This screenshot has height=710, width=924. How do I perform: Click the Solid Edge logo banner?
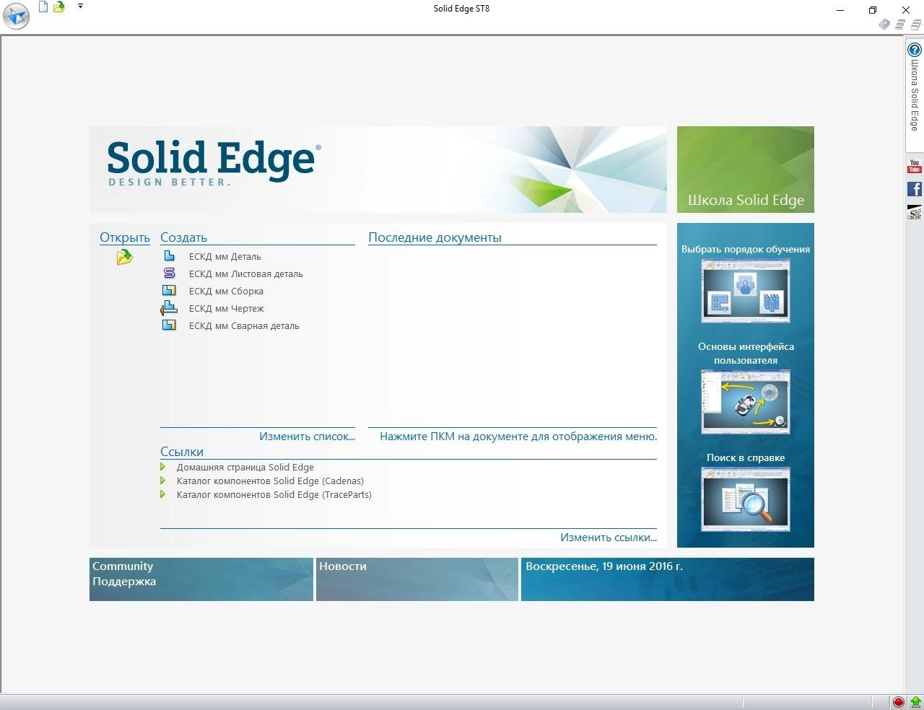pos(378,170)
